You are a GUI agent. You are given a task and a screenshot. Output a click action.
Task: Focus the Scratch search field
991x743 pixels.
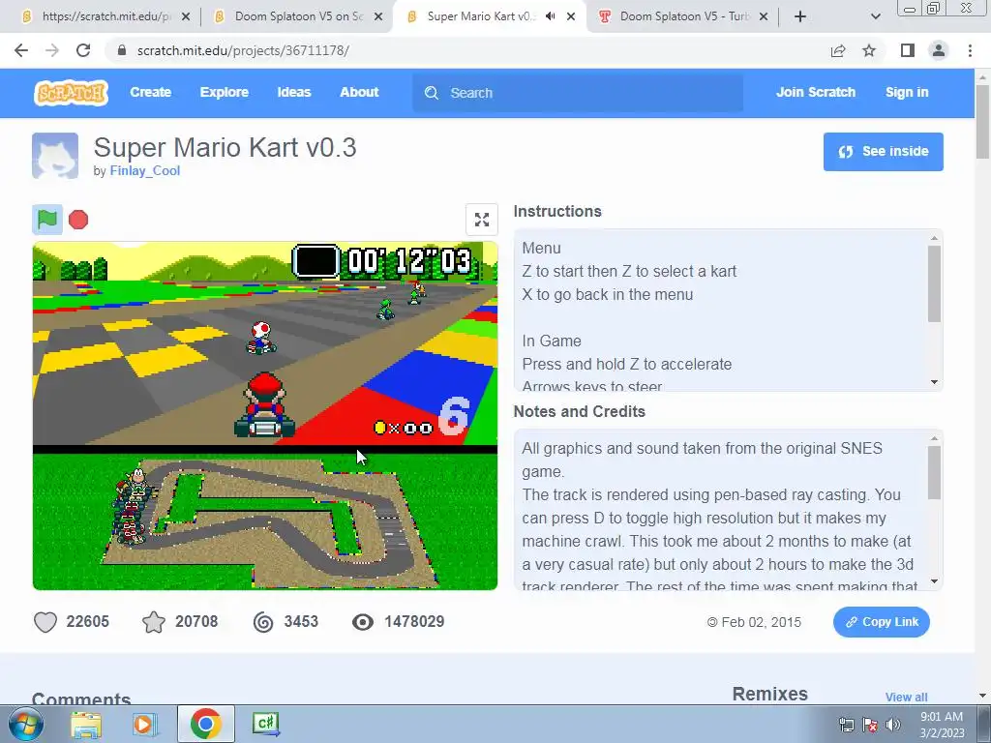578,93
